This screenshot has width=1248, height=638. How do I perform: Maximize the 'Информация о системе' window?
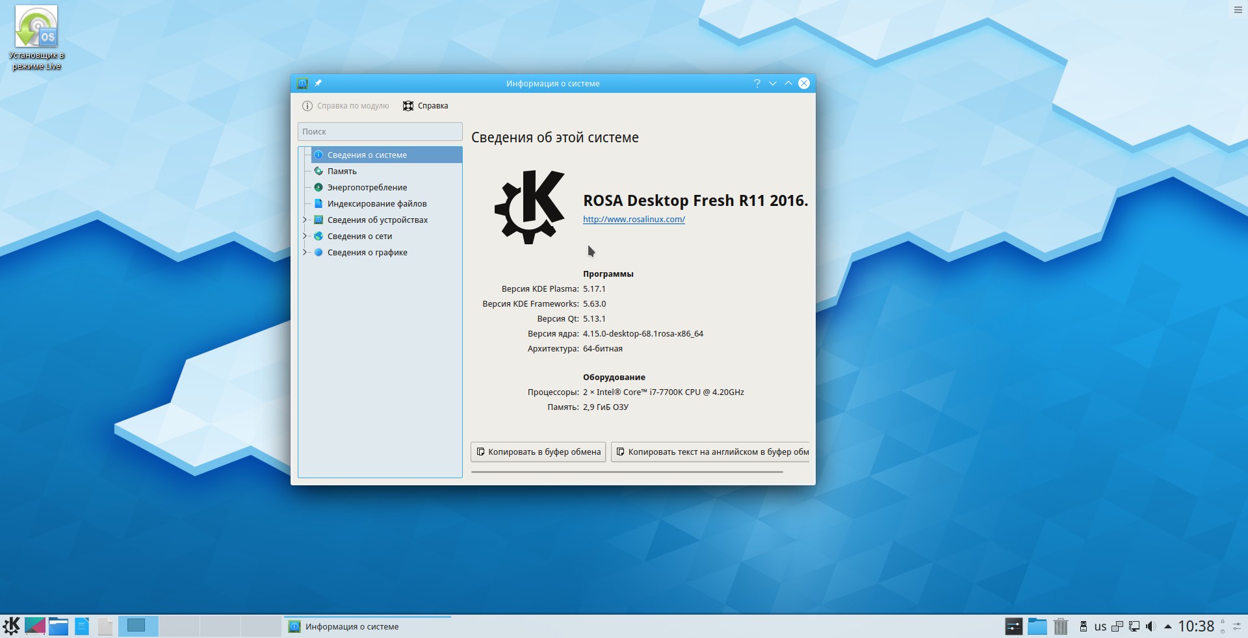tap(788, 83)
